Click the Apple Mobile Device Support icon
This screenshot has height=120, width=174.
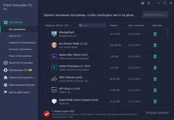pos(54,101)
